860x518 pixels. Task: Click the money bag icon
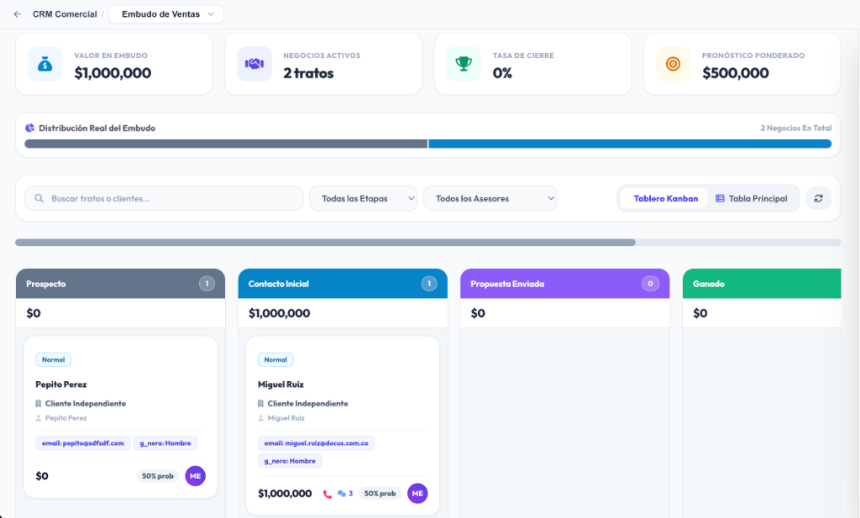pos(45,64)
